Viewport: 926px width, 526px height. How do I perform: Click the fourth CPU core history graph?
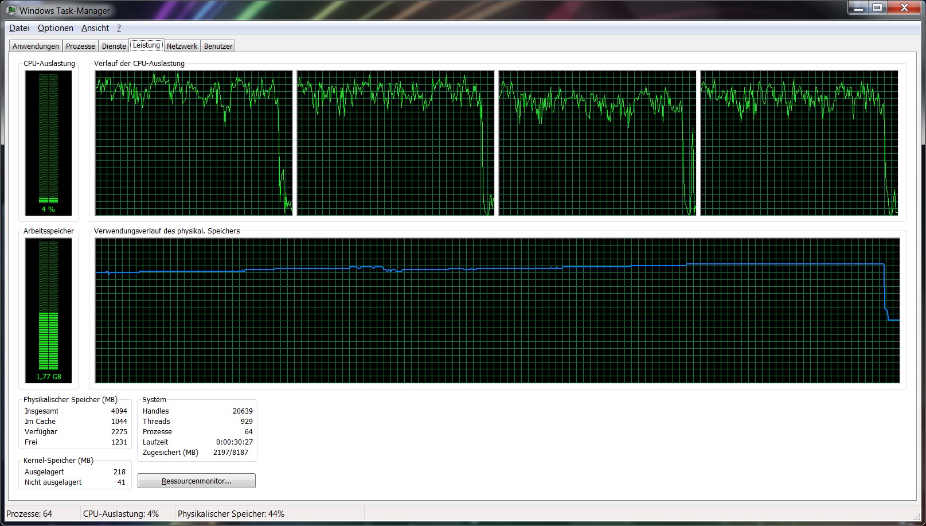799,143
